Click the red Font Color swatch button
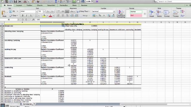The image size is (191, 107). coord(50,15)
